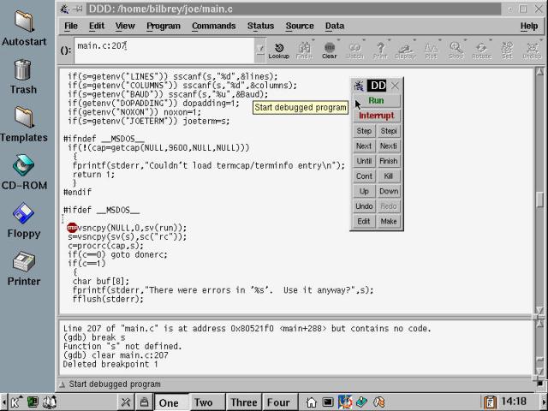Open the Trash desktop icon
This screenshot has height=411, width=548.
23,74
